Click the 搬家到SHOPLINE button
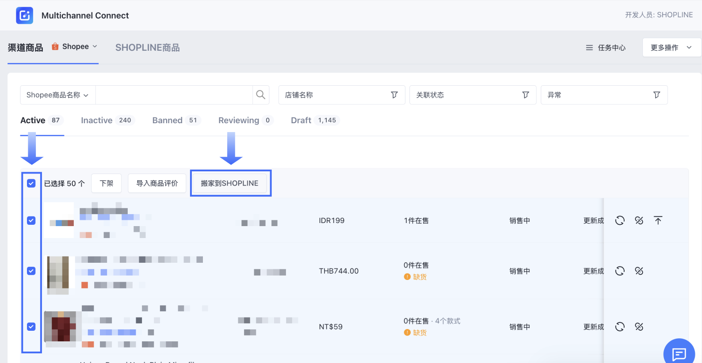The height and width of the screenshot is (363, 702). click(230, 183)
